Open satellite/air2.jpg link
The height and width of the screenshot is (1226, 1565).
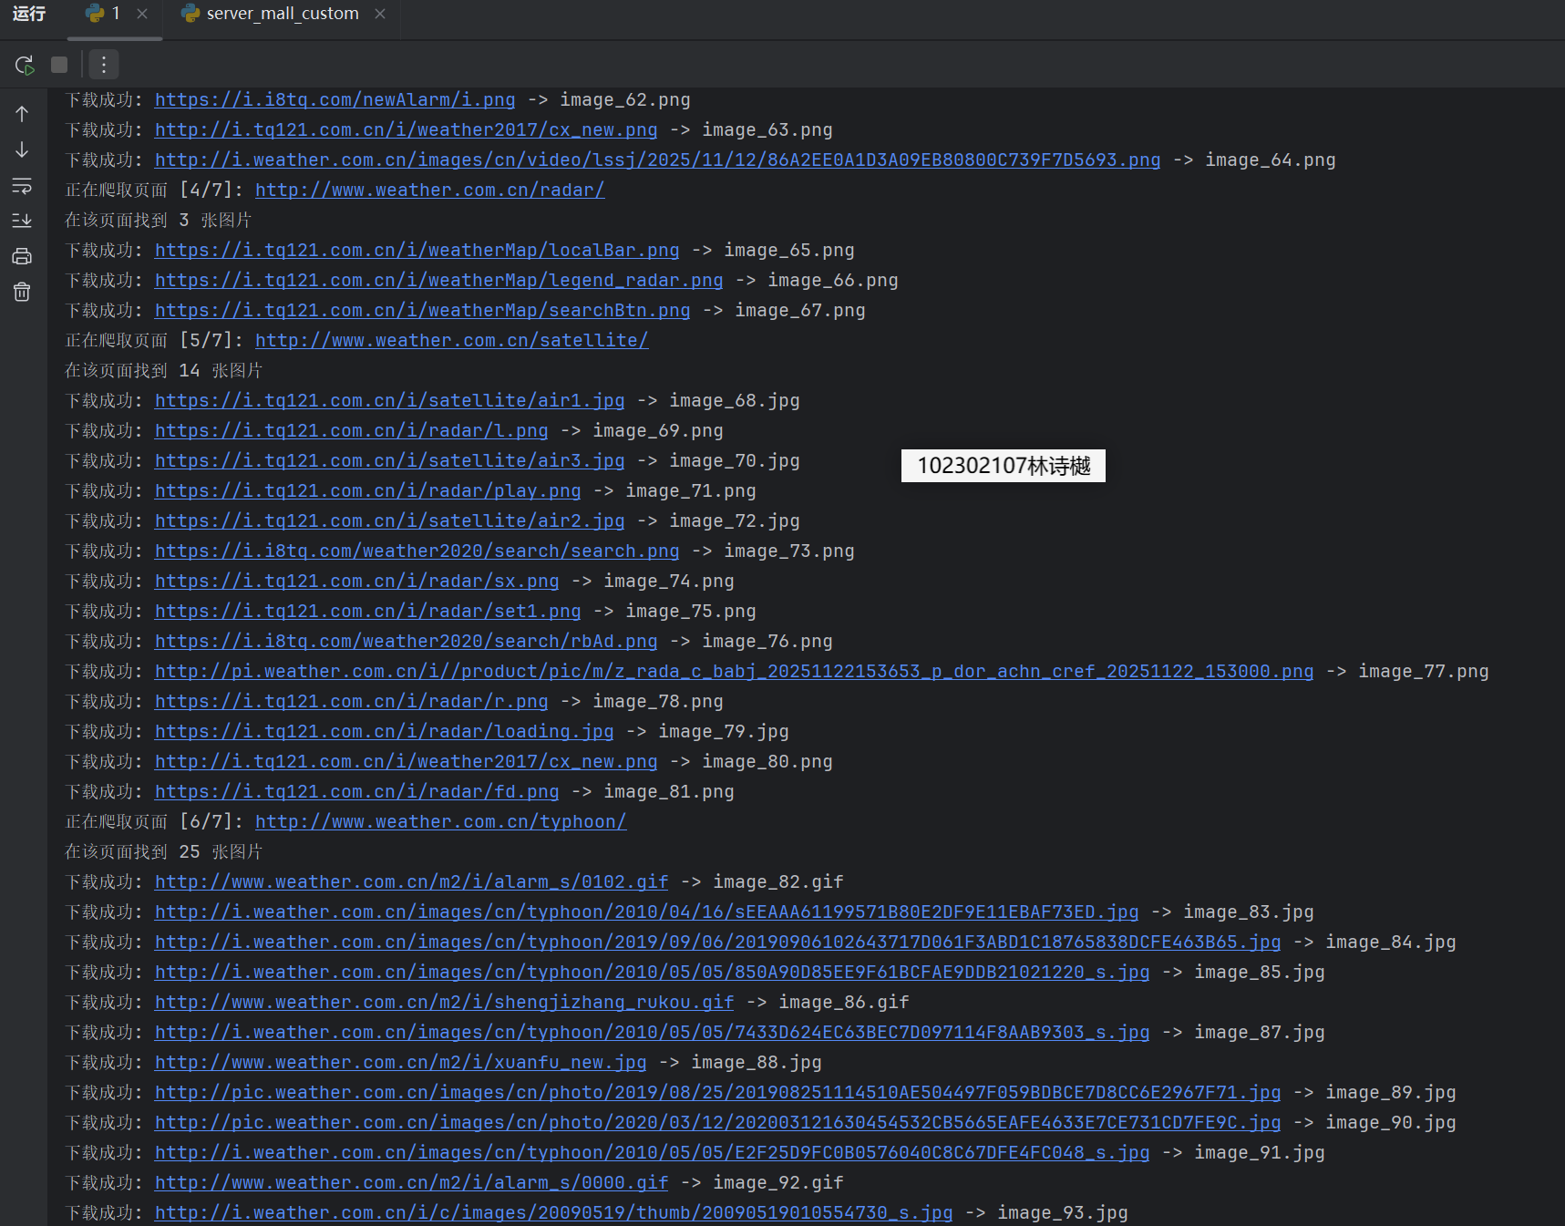[389, 520]
